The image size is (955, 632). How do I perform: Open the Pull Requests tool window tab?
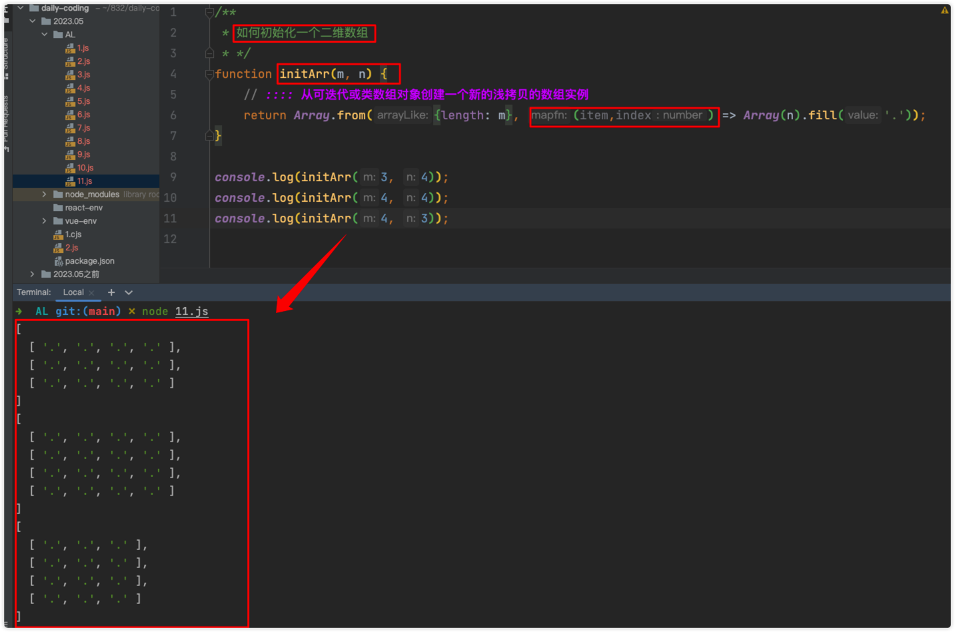pos(7,123)
